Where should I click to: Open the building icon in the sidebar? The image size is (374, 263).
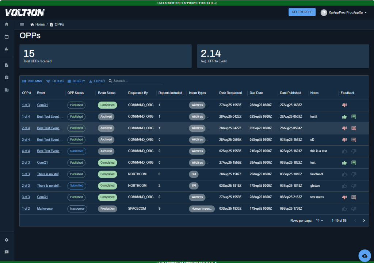pyautogui.click(x=7, y=89)
